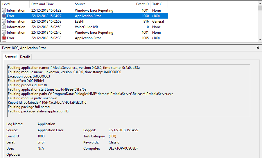This screenshot has width=262, height=158.
Task: Click the Keywords value Classic
Action: point(114,142)
